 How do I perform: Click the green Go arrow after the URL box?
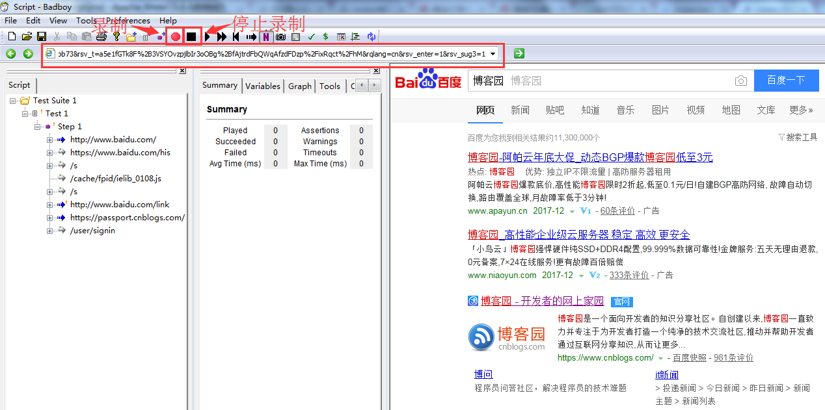(x=519, y=53)
